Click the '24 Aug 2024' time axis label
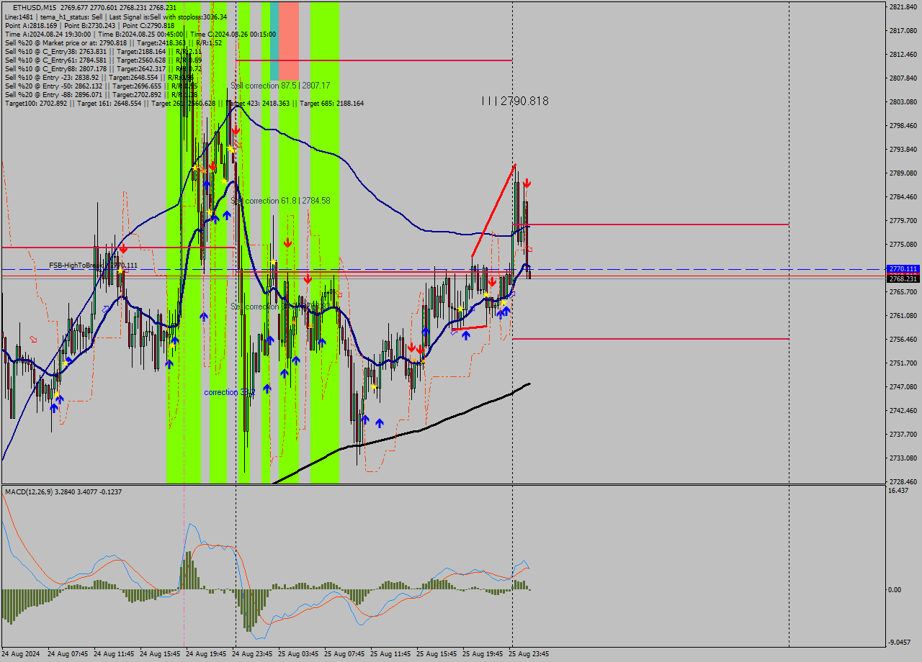Image resolution: width=922 pixels, height=662 pixels. point(22,654)
